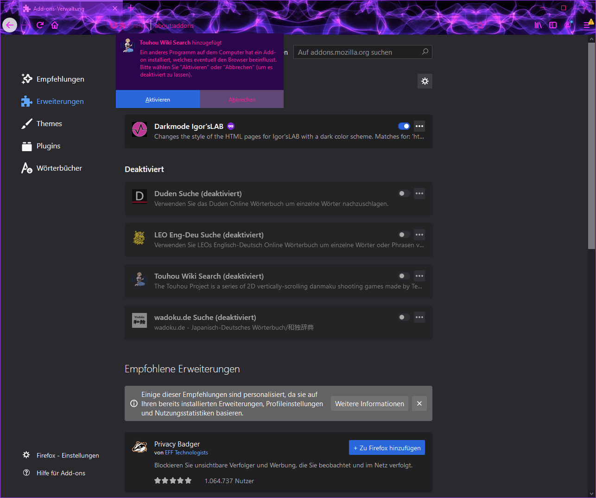This screenshot has height=498, width=596.
Task: Open a new tab with plus button
Action: 131,8
